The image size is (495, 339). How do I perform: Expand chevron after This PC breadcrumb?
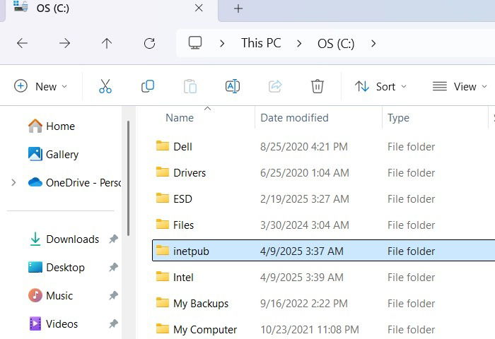[x=299, y=44]
